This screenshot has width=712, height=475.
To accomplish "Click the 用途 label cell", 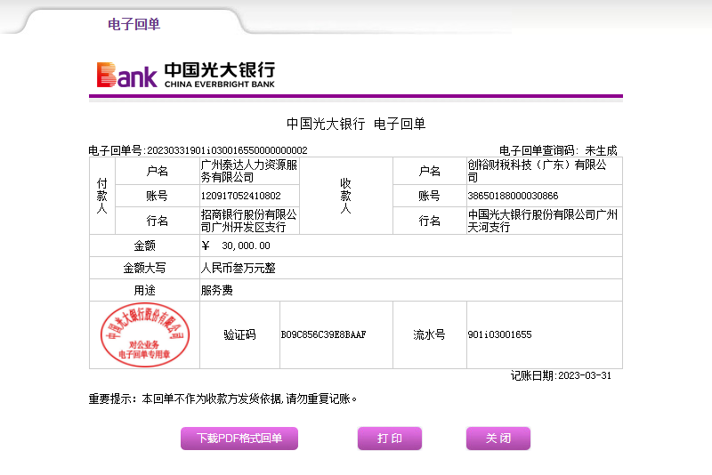I will [144, 290].
